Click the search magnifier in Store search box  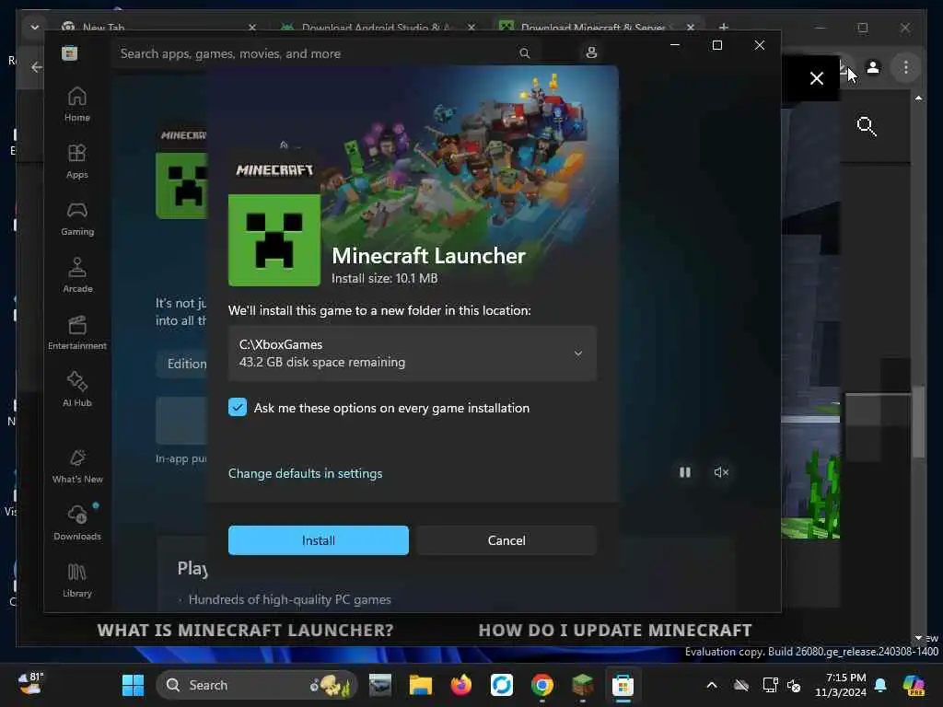(x=524, y=53)
